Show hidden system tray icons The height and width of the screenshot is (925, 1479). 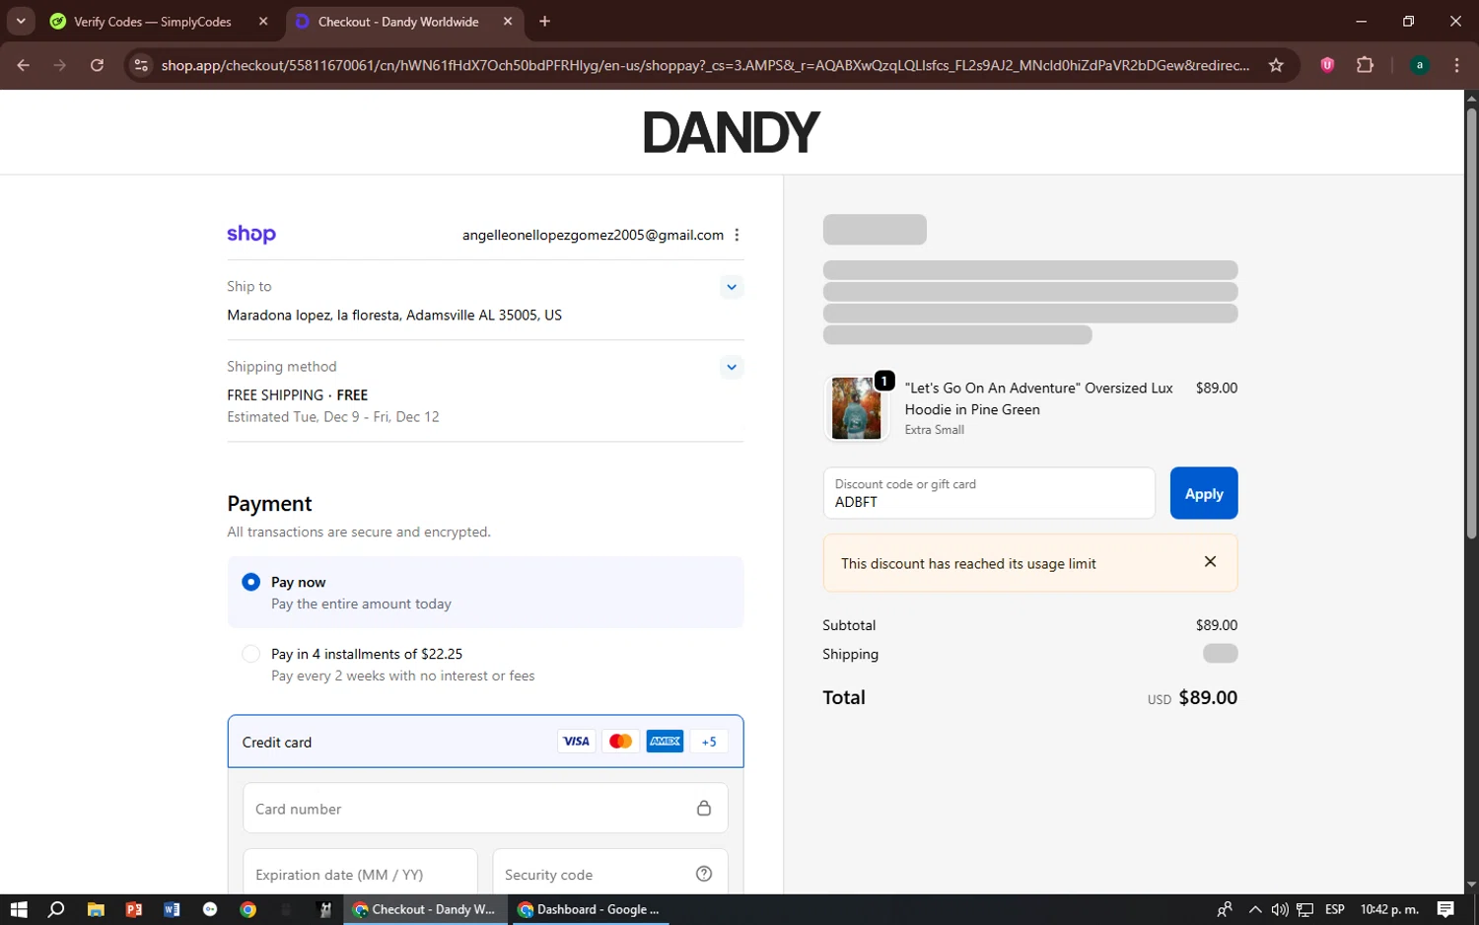pyautogui.click(x=1254, y=909)
